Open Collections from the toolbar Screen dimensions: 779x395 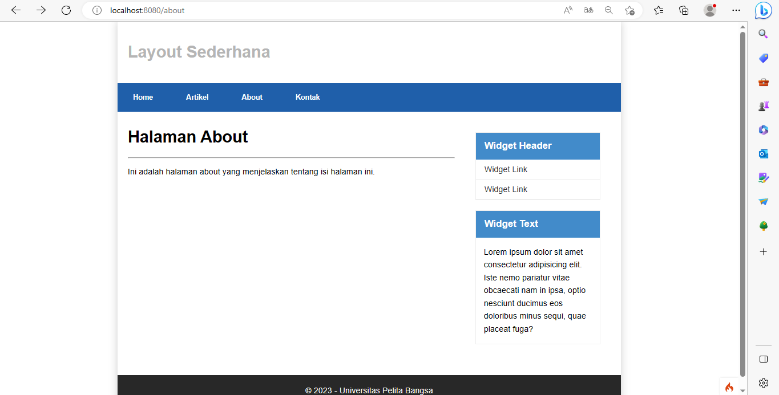(684, 10)
